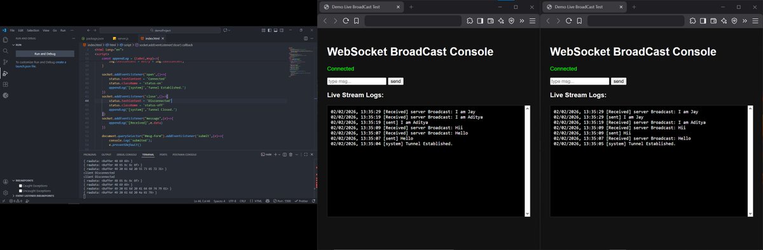Open Run and Debug view icon
The height and width of the screenshot is (250, 763).
point(5,74)
